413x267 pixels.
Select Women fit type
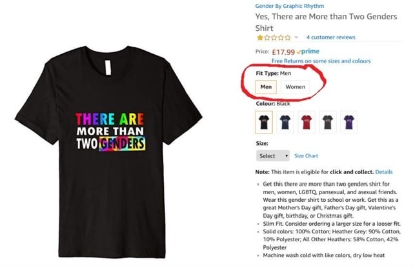(x=296, y=87)
